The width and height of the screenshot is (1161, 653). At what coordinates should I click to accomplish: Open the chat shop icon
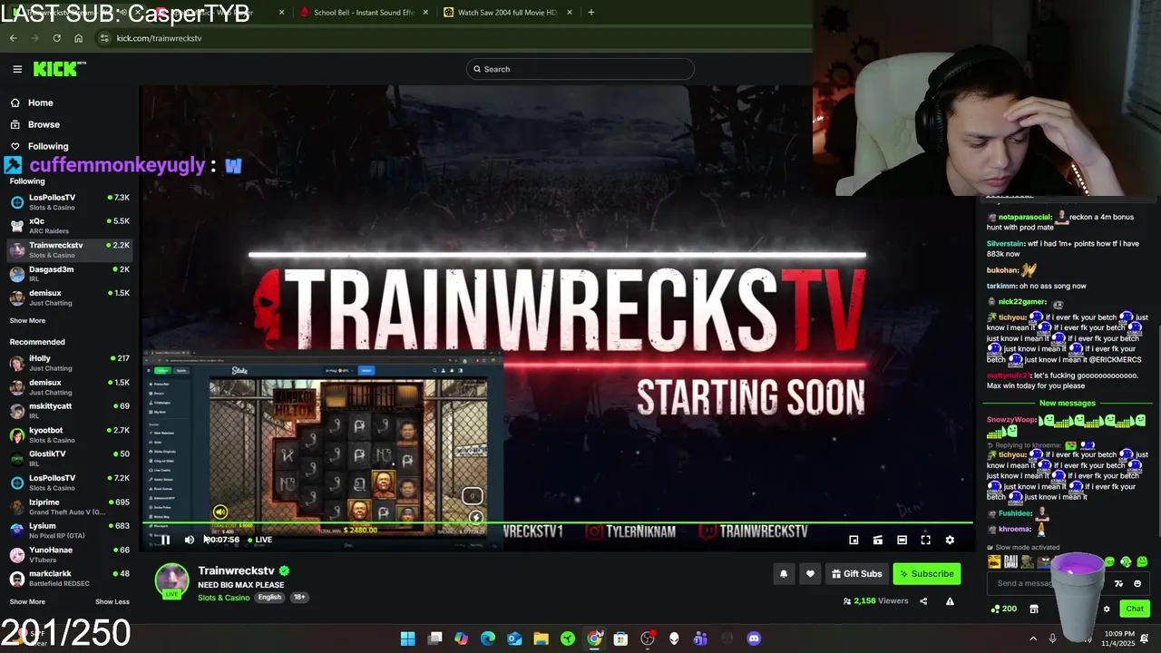1033,609
